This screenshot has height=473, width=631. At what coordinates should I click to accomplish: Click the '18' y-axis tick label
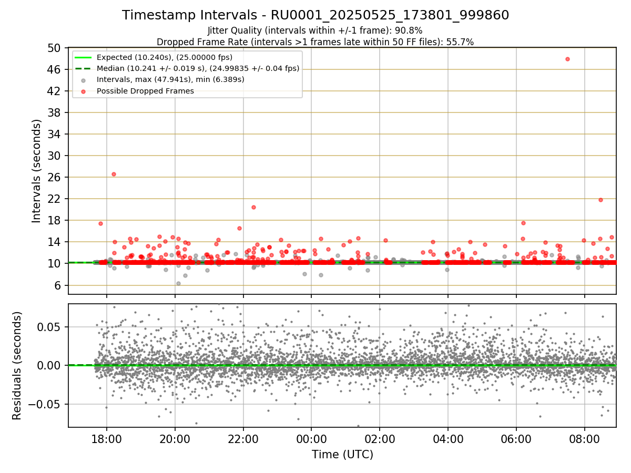[54, 220]
